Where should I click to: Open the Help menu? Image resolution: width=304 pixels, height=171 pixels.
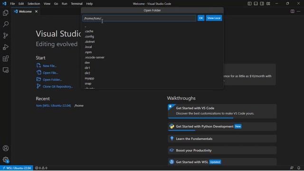click(89, 4)
